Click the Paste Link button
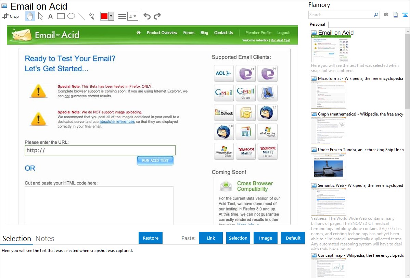The height and width of the screenshot is (278, 410). [x=211, y=238]
